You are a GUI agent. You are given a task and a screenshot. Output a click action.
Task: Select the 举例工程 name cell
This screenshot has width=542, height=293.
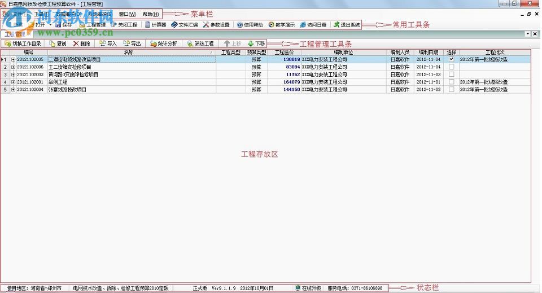pyautogui.click(x=132, y=82)
